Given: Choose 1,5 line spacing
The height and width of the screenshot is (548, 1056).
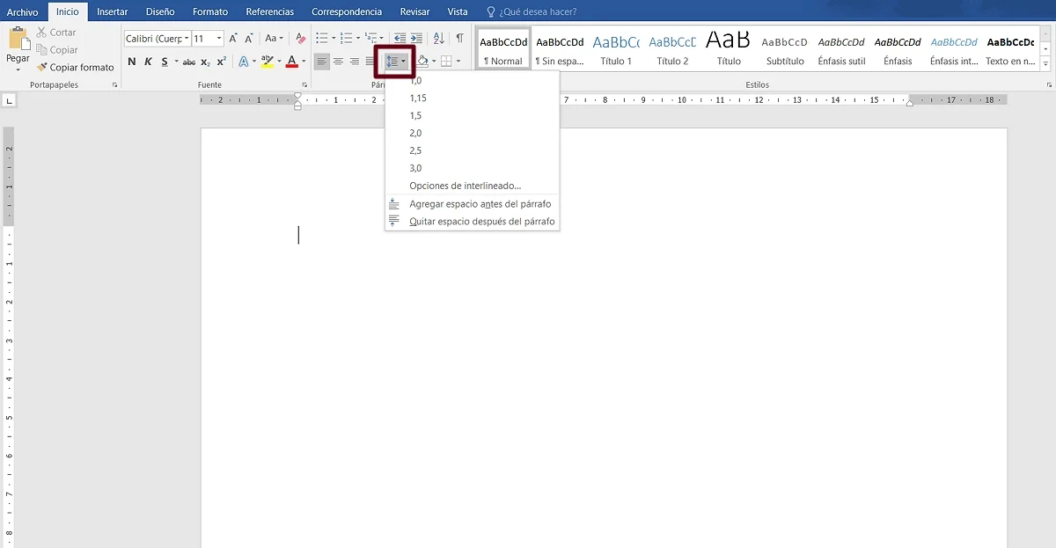Looking at the screenshot, I should (472, 115).
